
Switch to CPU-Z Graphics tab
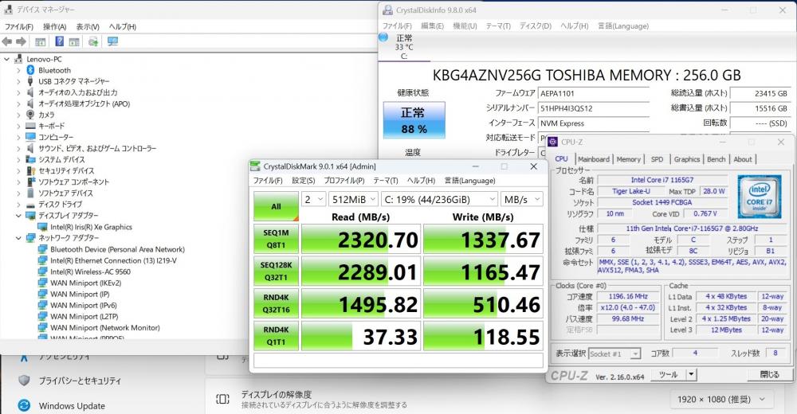[x=687, y=159]
